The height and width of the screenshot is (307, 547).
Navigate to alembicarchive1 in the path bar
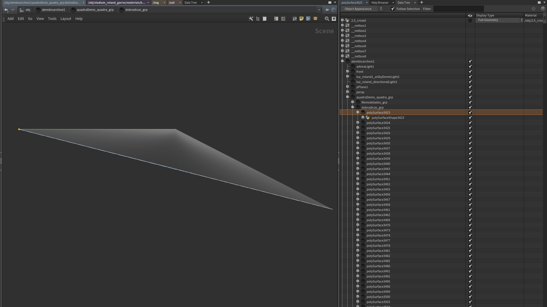(53, 10)
